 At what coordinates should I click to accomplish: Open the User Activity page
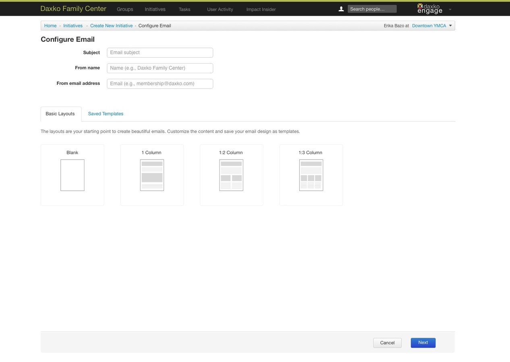coord(220,9)
